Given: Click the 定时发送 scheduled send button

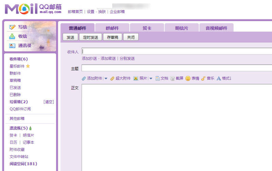Looking at the screenshot, I should tap(90, 37).
